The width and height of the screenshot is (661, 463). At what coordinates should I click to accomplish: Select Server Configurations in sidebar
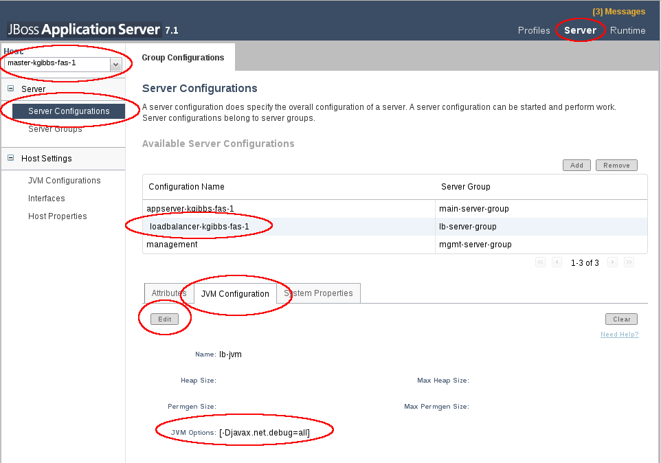click(69, 111)
